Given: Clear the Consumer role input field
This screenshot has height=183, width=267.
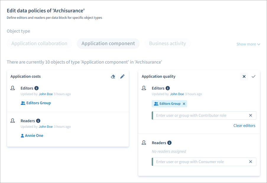Looking at the screenshot, I should tap(250, 162).
